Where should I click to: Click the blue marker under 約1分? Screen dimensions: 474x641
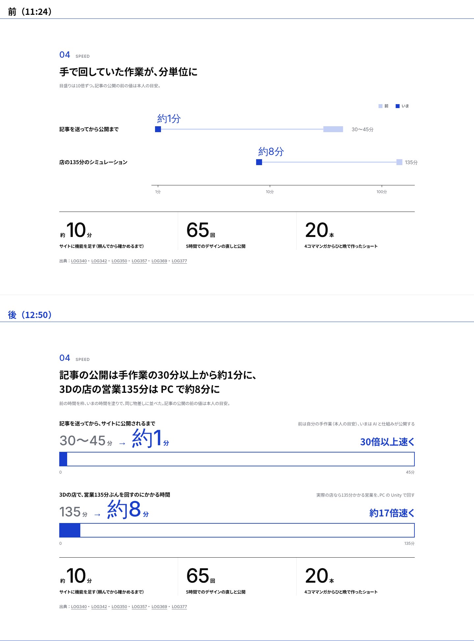tap(158, 129)
